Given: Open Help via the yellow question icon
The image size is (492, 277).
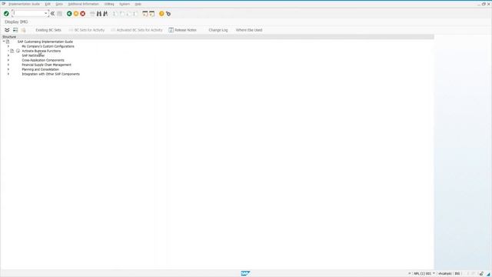Looking at the screenshot, I should tap(161, 14).
